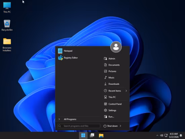Viewport: 185px width, 139px height.
Task: Select the Browsers Installers folder icon
Action: [x=7, y=45]
